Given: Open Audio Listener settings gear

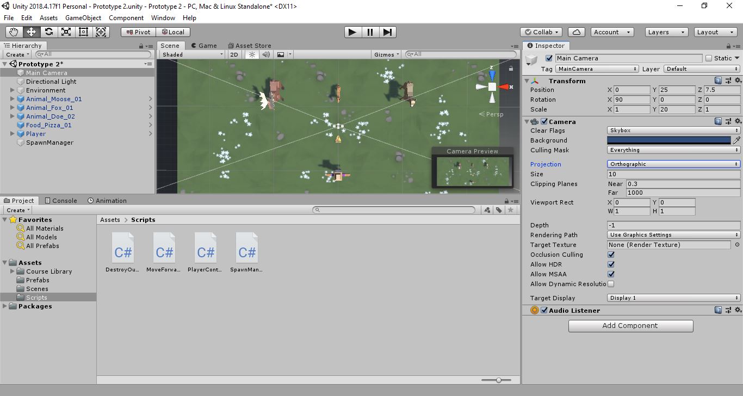Looking at the screenshot, I should 738,310.
